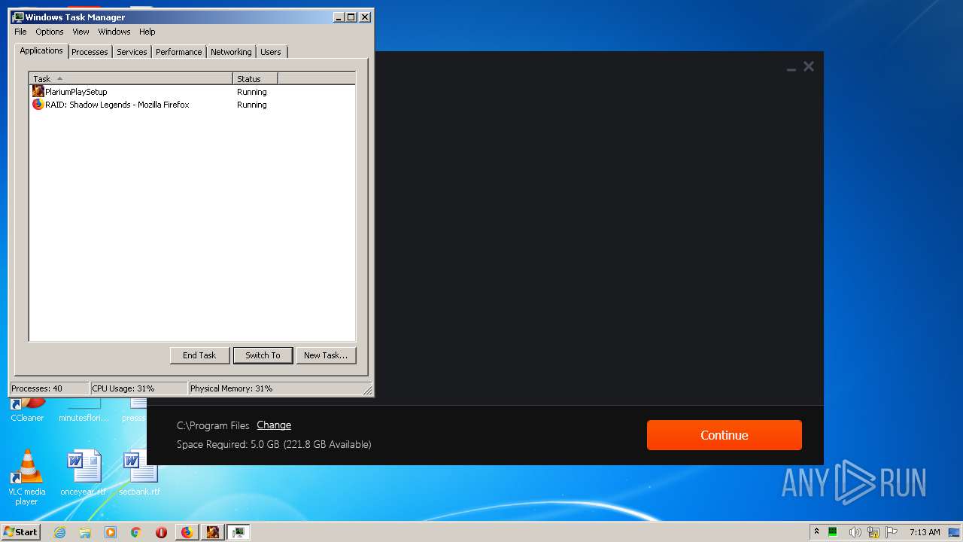963x542 pixels.
Task: Click the green CPU meter tray icon
Action: (833, 532)
